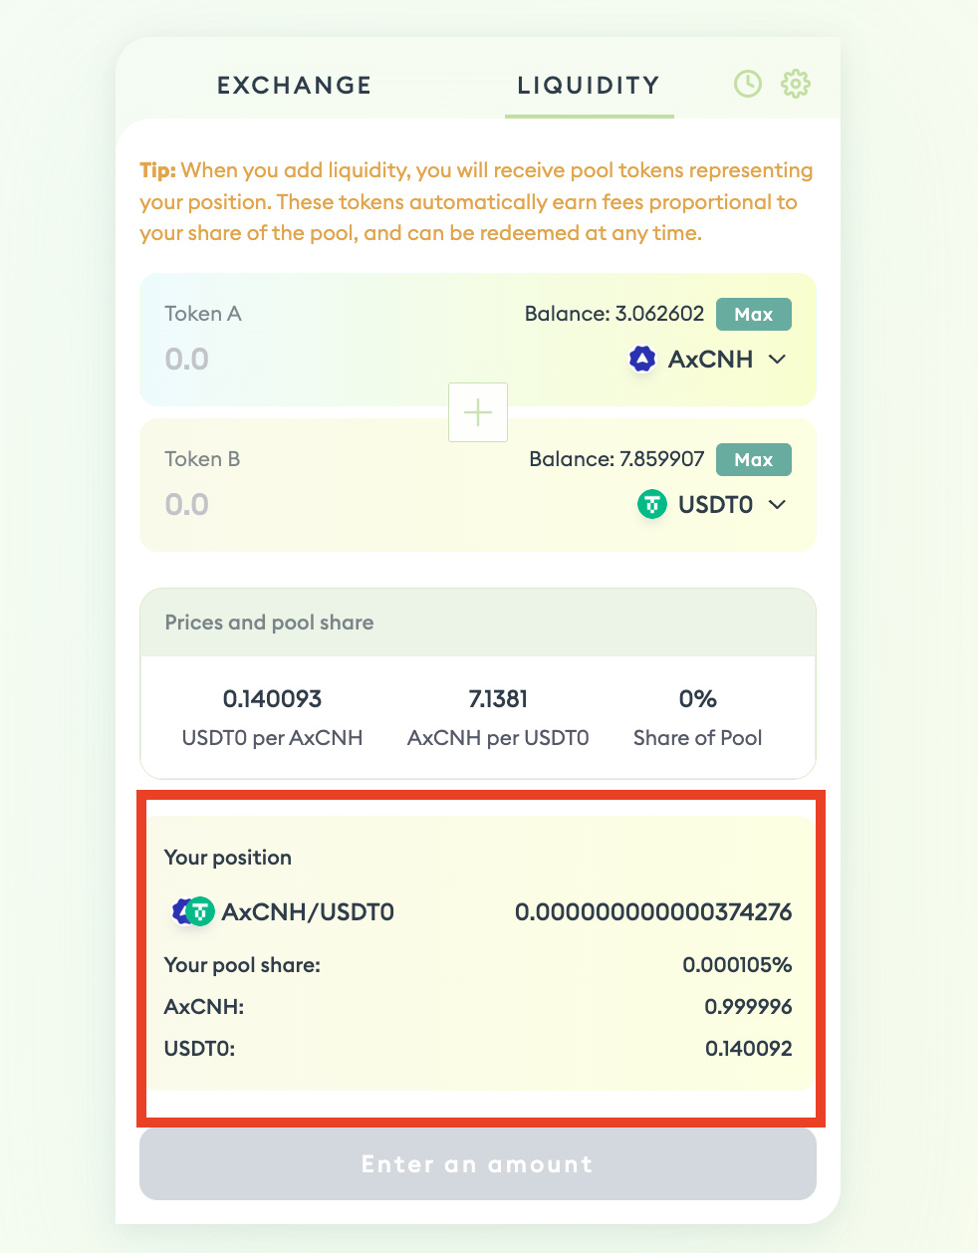Click the 0.140093 USDT0 per AxCNH price
Viewport: 978px width, 1253px height.
(272, 699)
